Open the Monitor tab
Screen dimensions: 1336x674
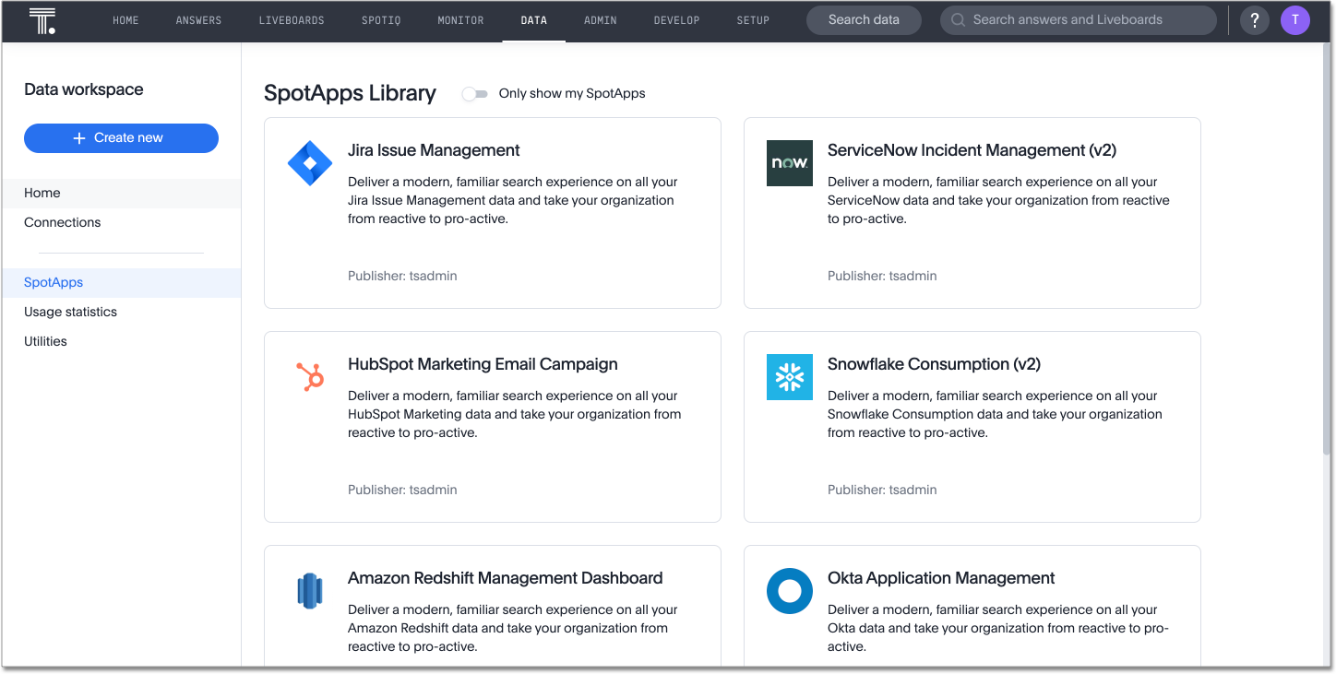pos(460,20)
